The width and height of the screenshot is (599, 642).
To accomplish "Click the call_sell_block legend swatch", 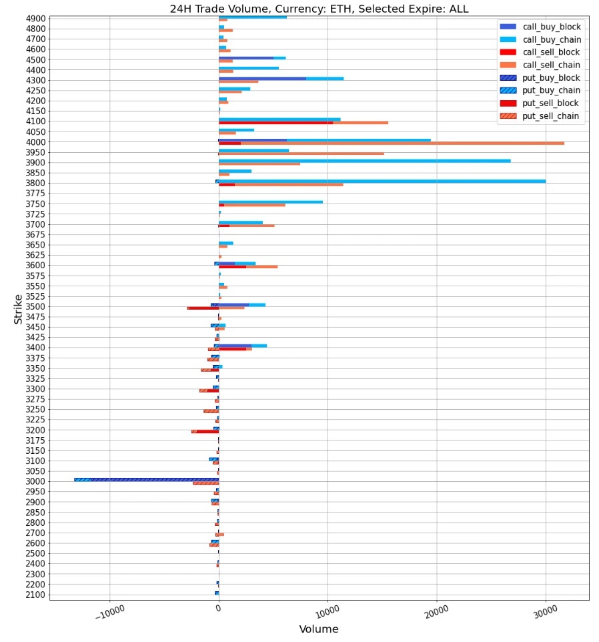I will [x=508, y=52].
